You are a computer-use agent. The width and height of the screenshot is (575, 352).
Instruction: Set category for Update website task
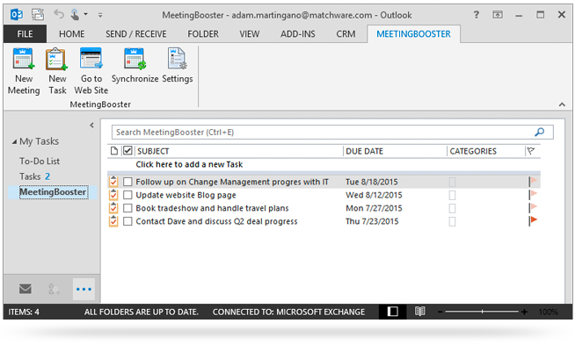tap(452, 195)
